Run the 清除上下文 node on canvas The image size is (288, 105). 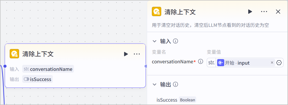(x=126, y=54)
